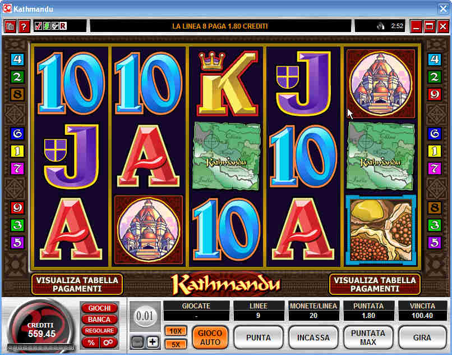The height and width of the screenshot is (355, 452).
Task: Open the red question mark help icon
Action: tap(24, 27)
